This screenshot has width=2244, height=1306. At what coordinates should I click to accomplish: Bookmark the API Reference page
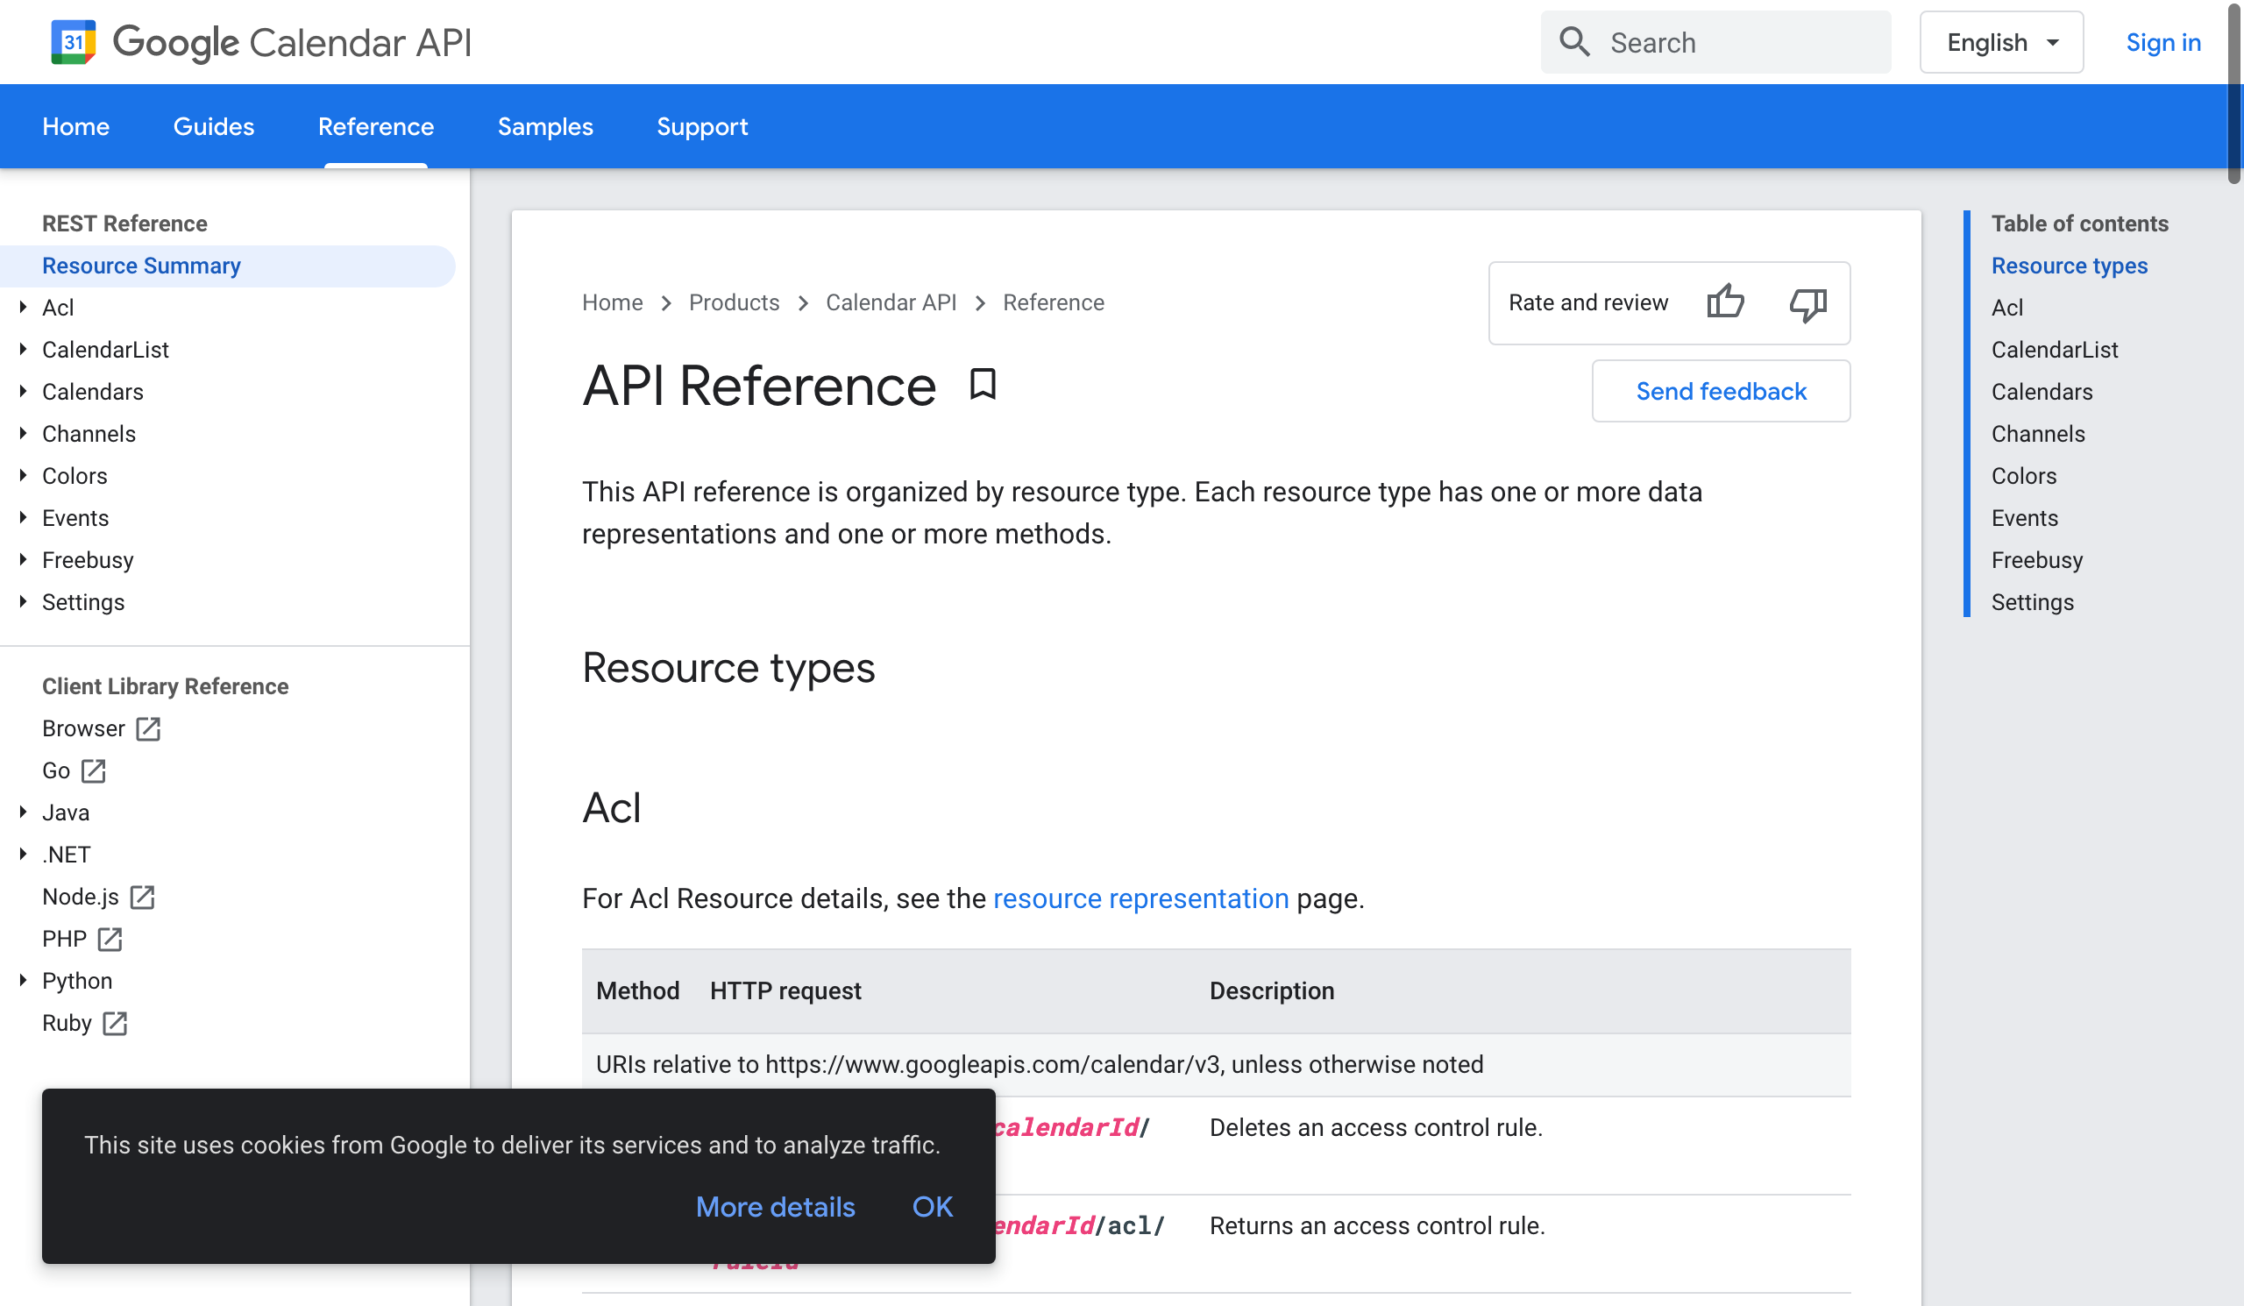[983, 385]
